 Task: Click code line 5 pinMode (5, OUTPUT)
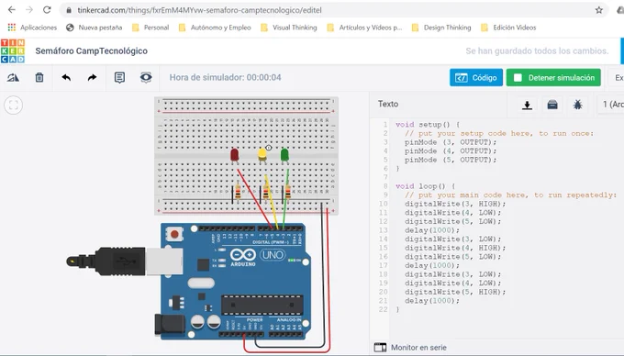tap(451, 160)
